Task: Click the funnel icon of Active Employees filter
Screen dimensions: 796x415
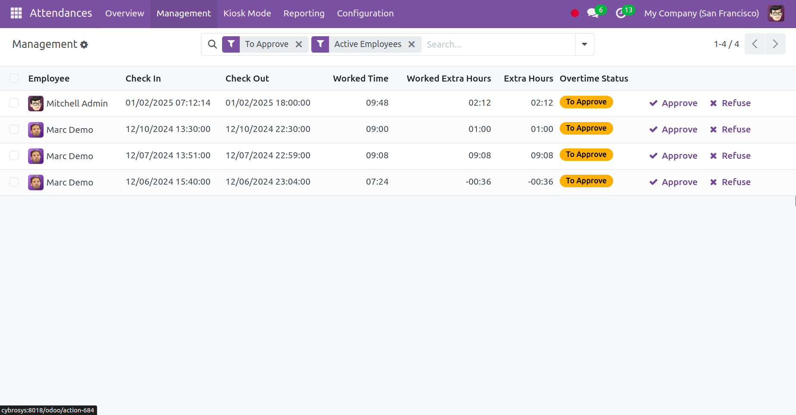Action: pos(320,44)
